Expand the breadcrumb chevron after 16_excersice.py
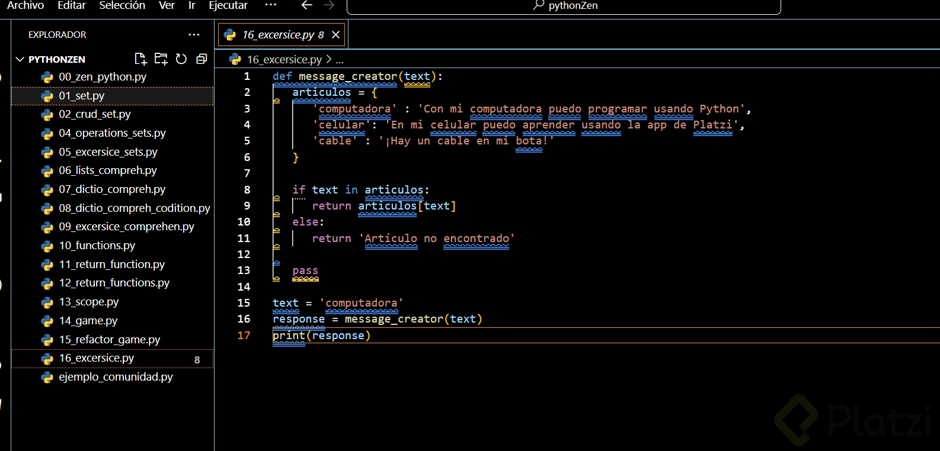Image resolution: width=940 pixels, height=451 pixels. [329, 59]
